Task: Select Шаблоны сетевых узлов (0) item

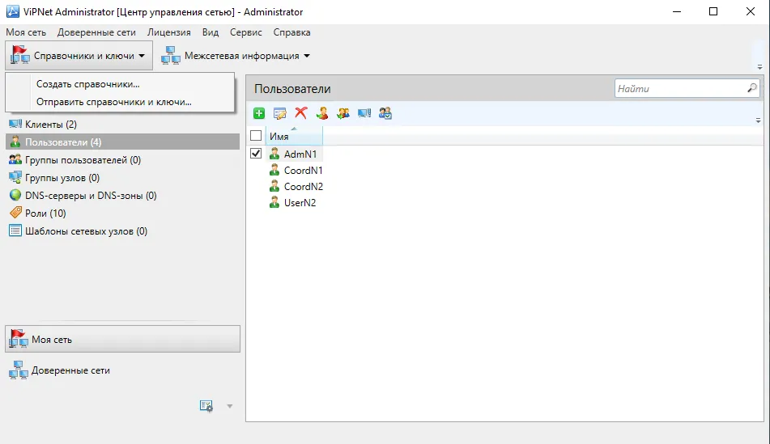Action: [x=123, y=230]
